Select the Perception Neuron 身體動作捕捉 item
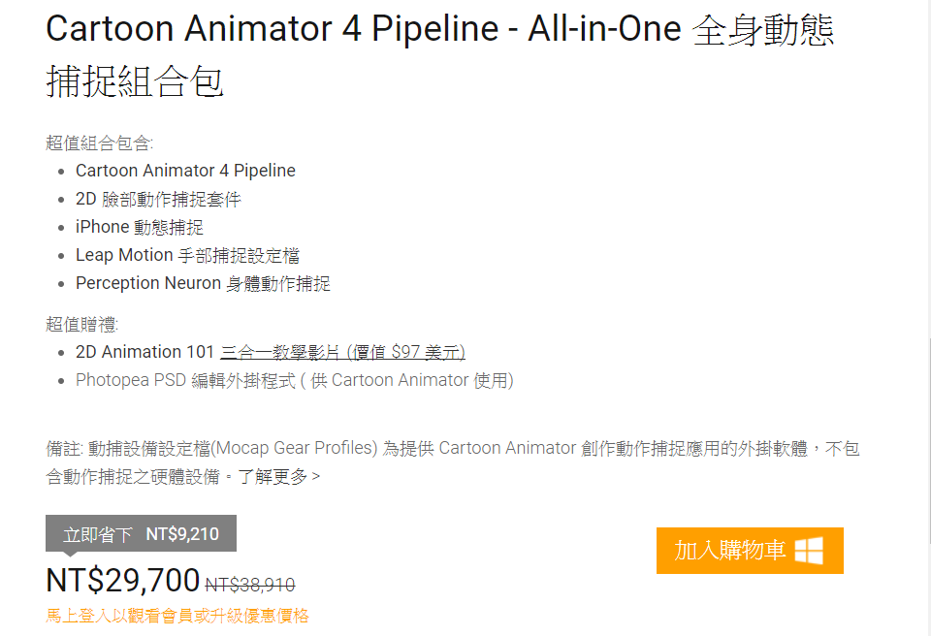 click(x=203, y=283)
